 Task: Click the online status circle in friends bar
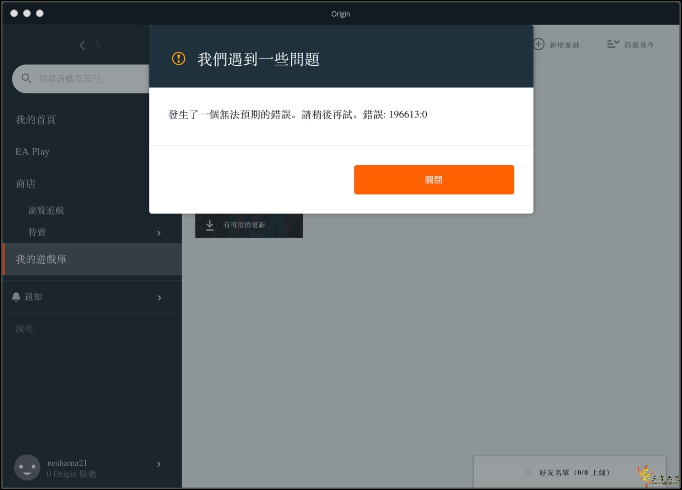528,473
